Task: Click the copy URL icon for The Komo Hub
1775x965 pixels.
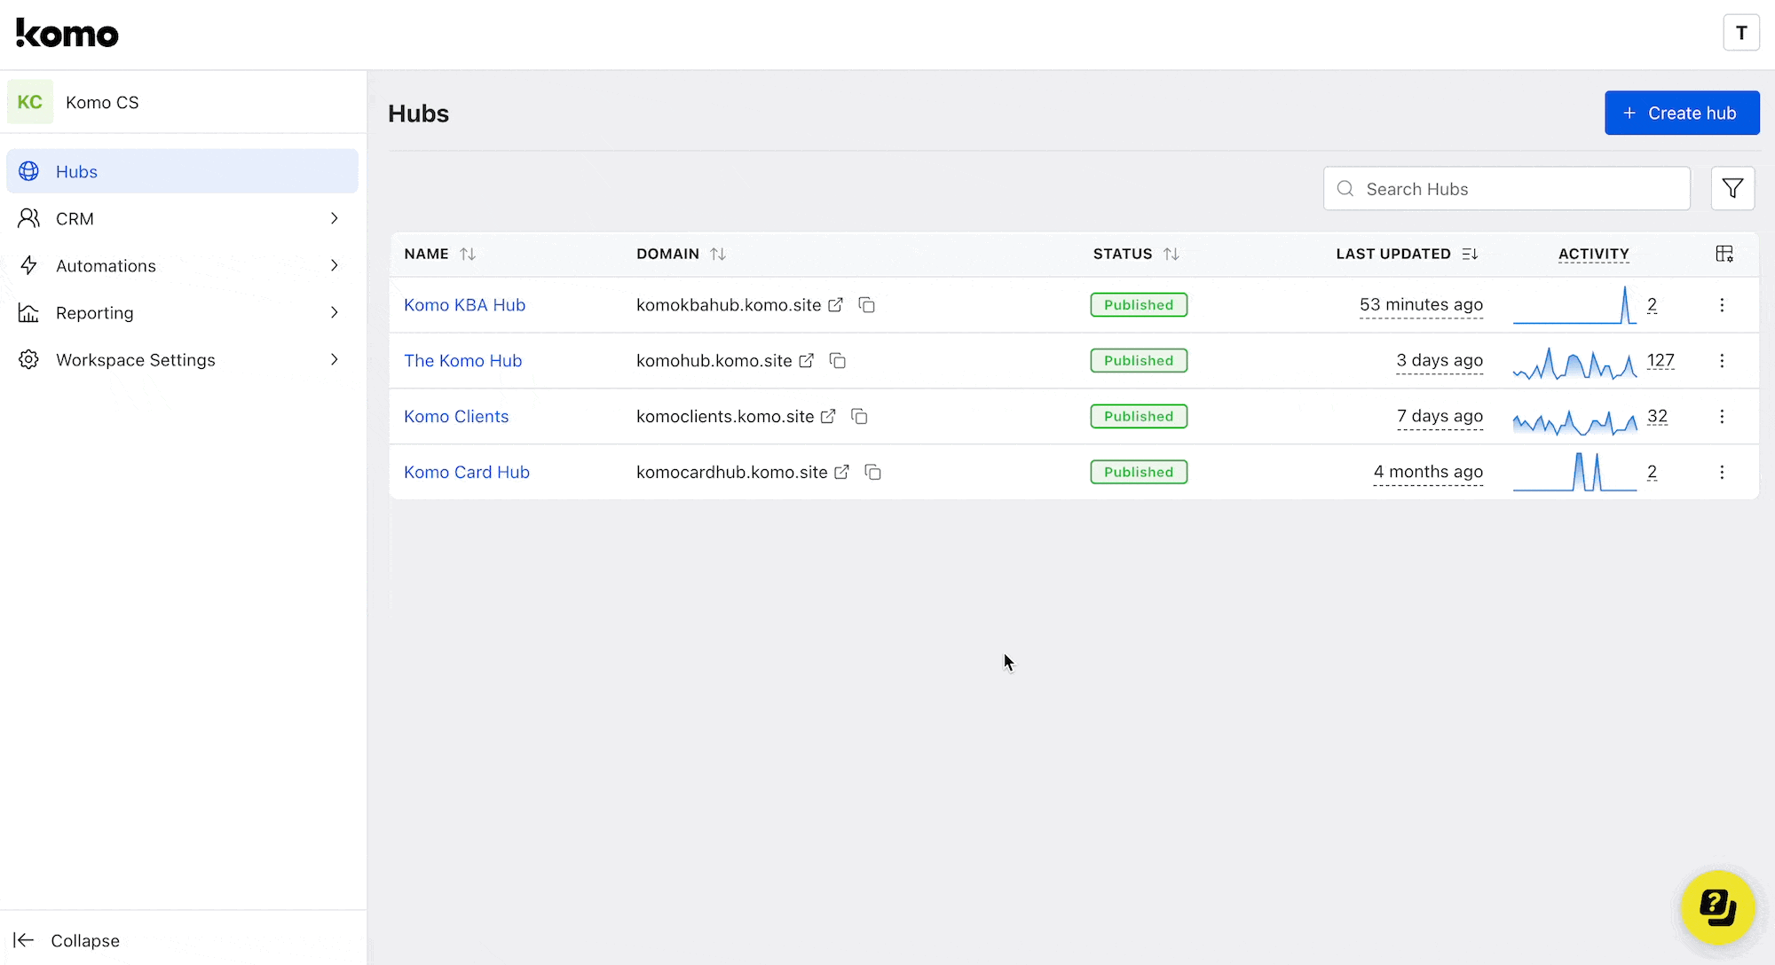Action: tap(838, 360)
